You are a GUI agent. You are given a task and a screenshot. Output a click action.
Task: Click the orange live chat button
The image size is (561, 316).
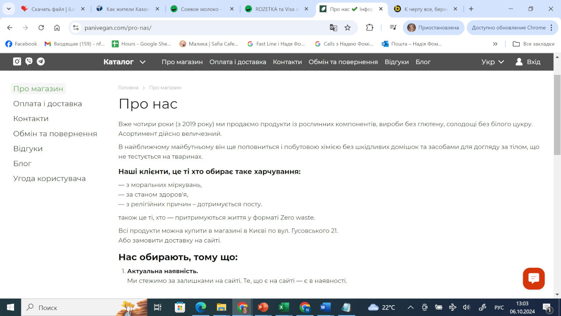pyautogui.click(x=533, y=279)
